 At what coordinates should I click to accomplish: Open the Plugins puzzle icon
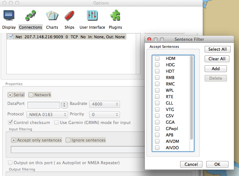tap(115, 15)
